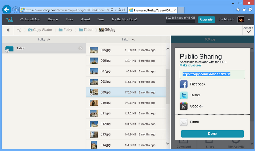
Task: Click the Twitter share icon
Action: (184, 95)
